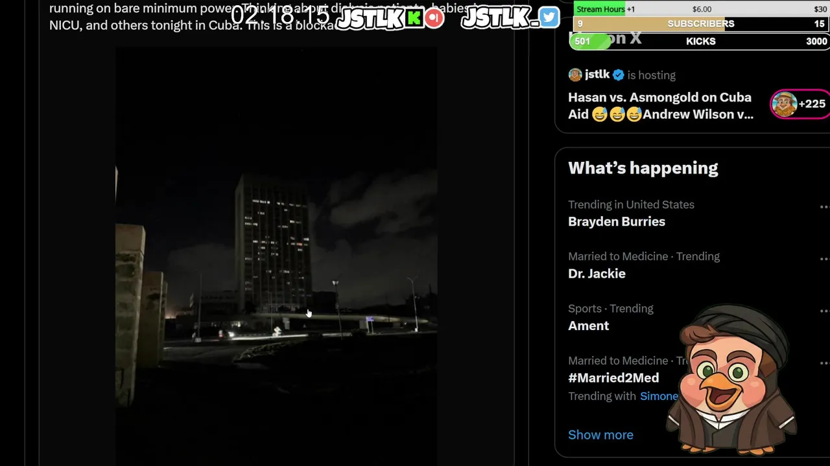Click the 'is hosting' label text

pos(652,75)
